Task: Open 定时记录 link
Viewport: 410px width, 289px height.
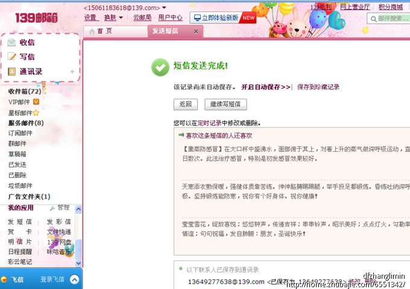Action: pyautogui.click(x=209, y=123)
